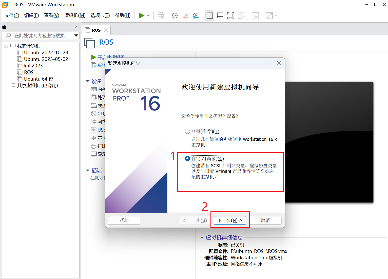Select kali2023 virtual machine
Viewport: 388px width, 279px height.
tap(33, 66)
